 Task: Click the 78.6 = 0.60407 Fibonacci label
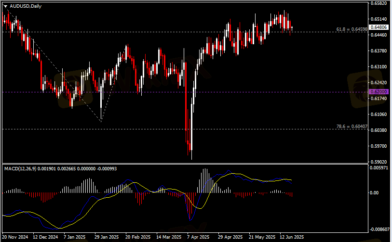352,127
